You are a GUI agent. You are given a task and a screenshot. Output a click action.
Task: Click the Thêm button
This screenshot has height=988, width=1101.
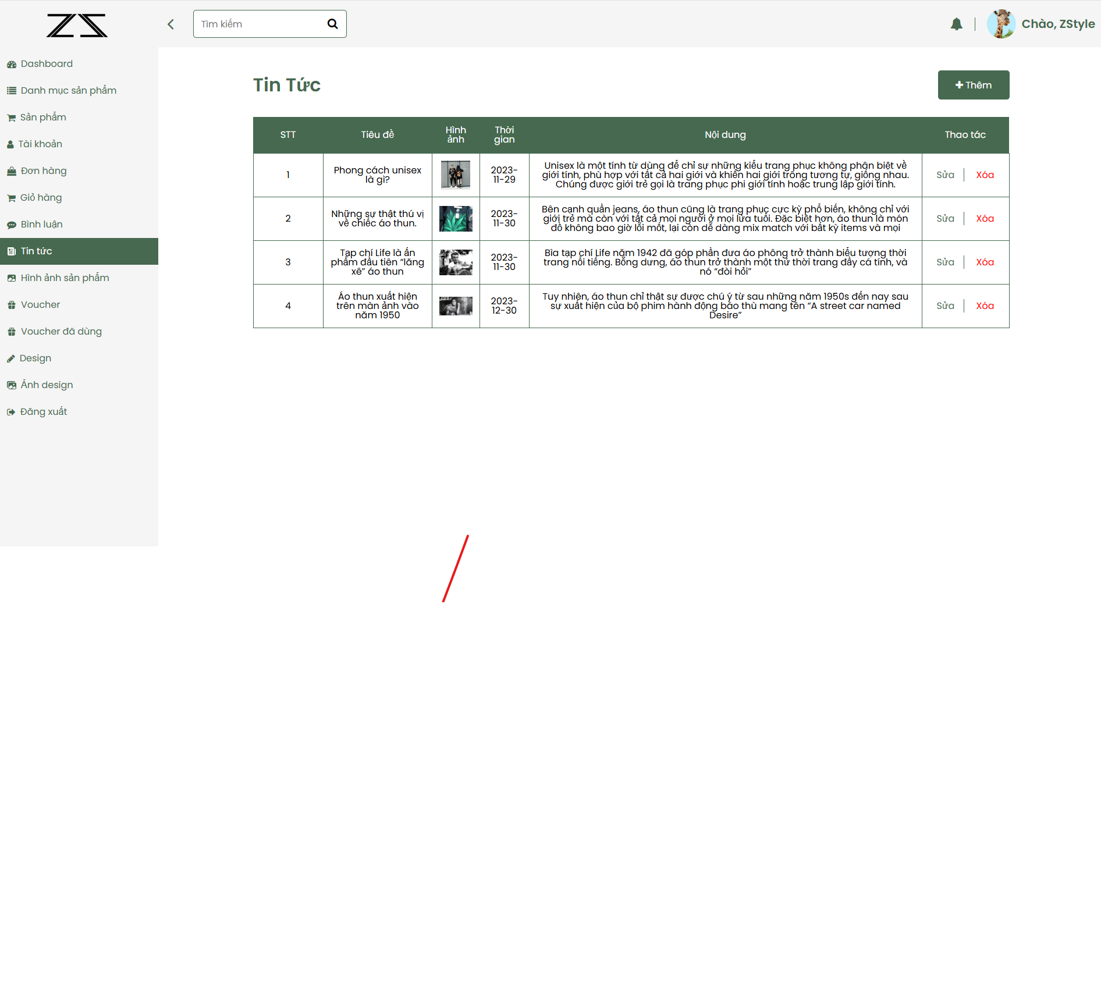click(x=973, y=85)
